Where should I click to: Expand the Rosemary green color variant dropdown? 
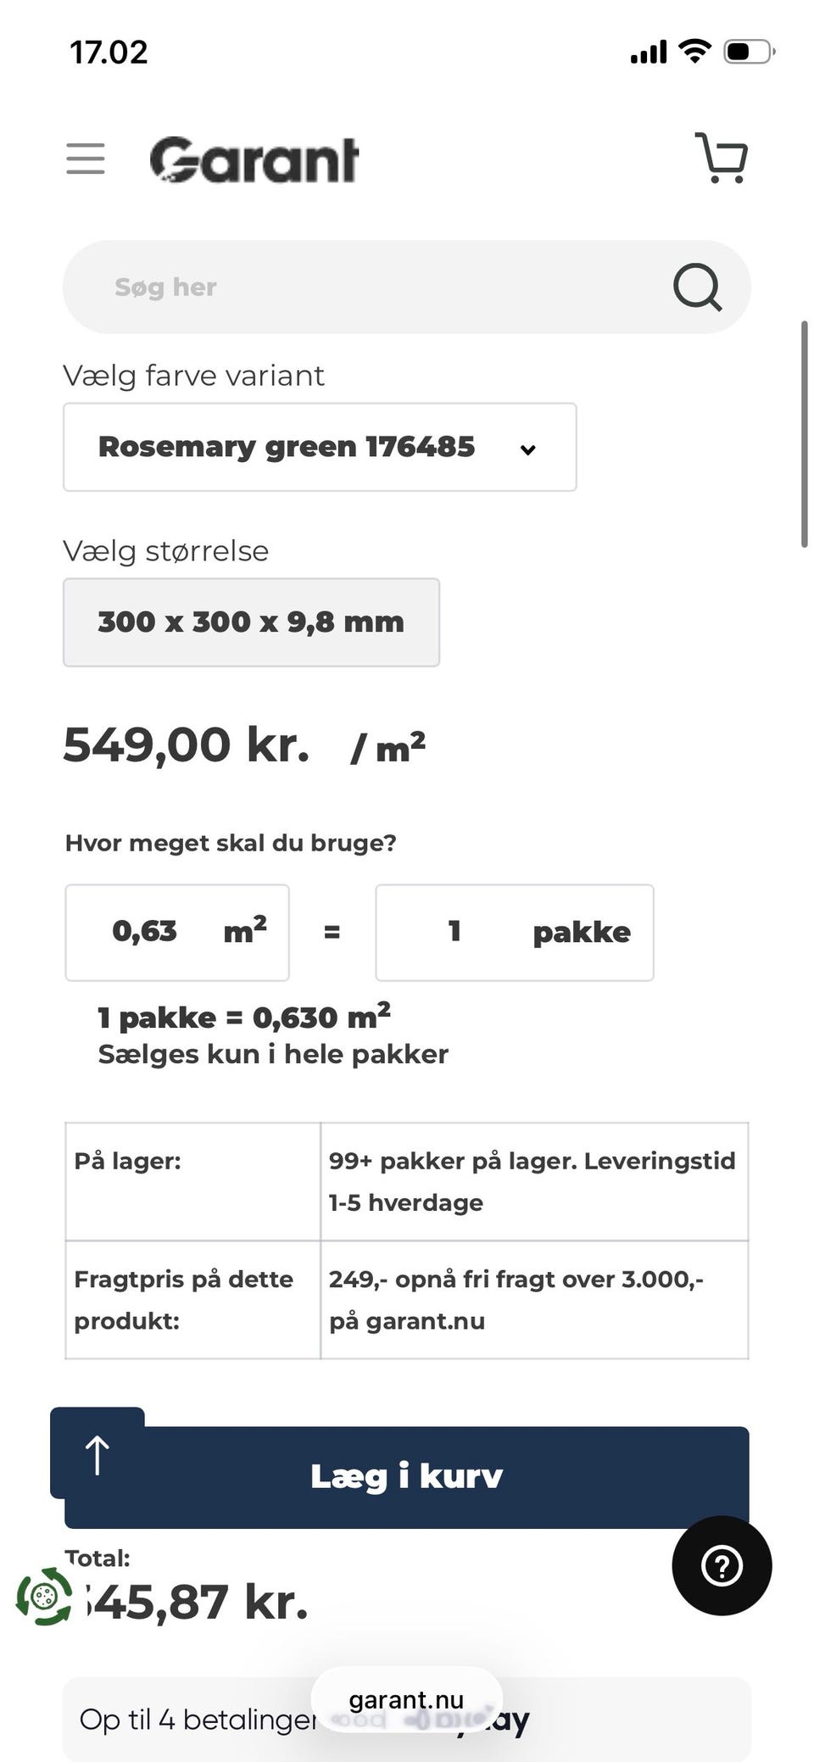pyautogui.click(x=320, y=447)
